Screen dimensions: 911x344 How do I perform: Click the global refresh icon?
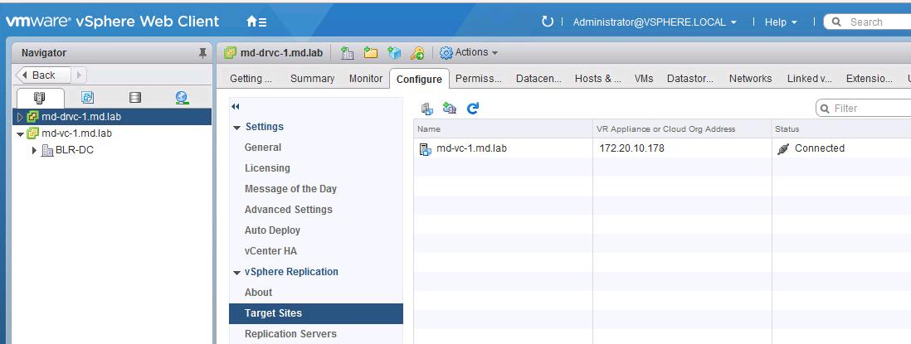547,22
